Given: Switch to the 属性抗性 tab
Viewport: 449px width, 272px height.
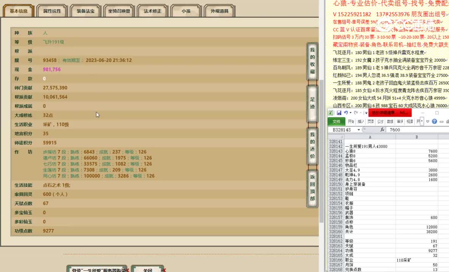Looking at the screenshot, I should (x=52, y=11).
